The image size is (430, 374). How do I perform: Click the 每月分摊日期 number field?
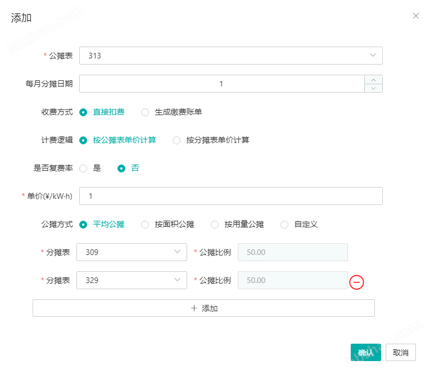[222, 84]
